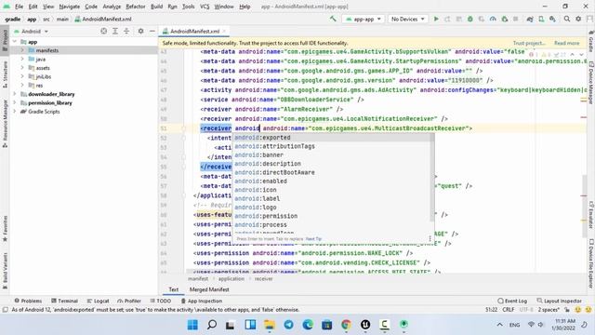Open Search Everywhere magnifier icon
595x335 pixels.
(566, 19)
